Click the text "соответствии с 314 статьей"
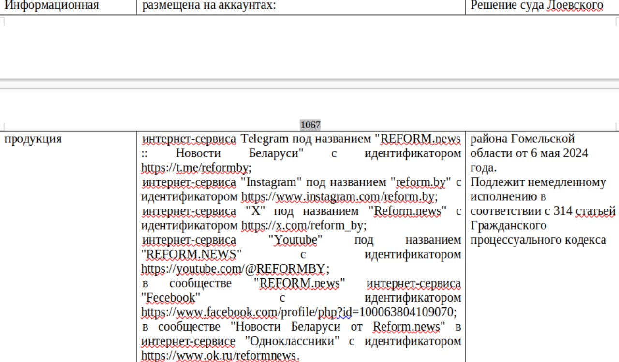The height and width of the screenshot is (362, 619). (x=543, y=211)
